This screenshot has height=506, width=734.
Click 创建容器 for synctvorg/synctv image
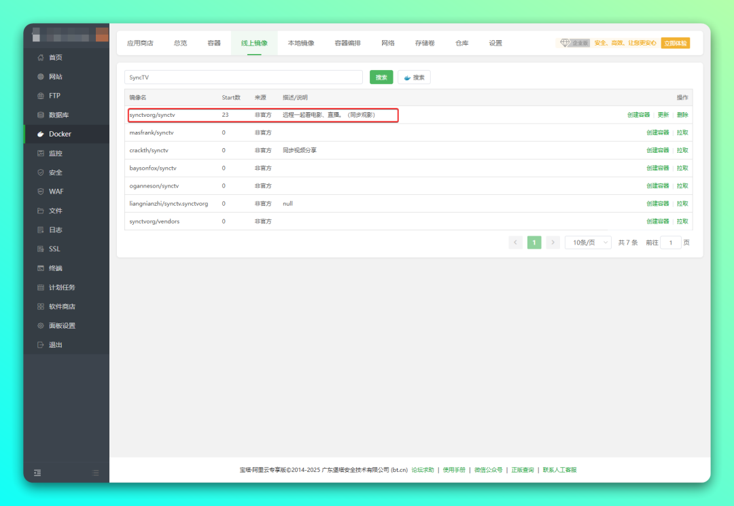tap(638, 115)
